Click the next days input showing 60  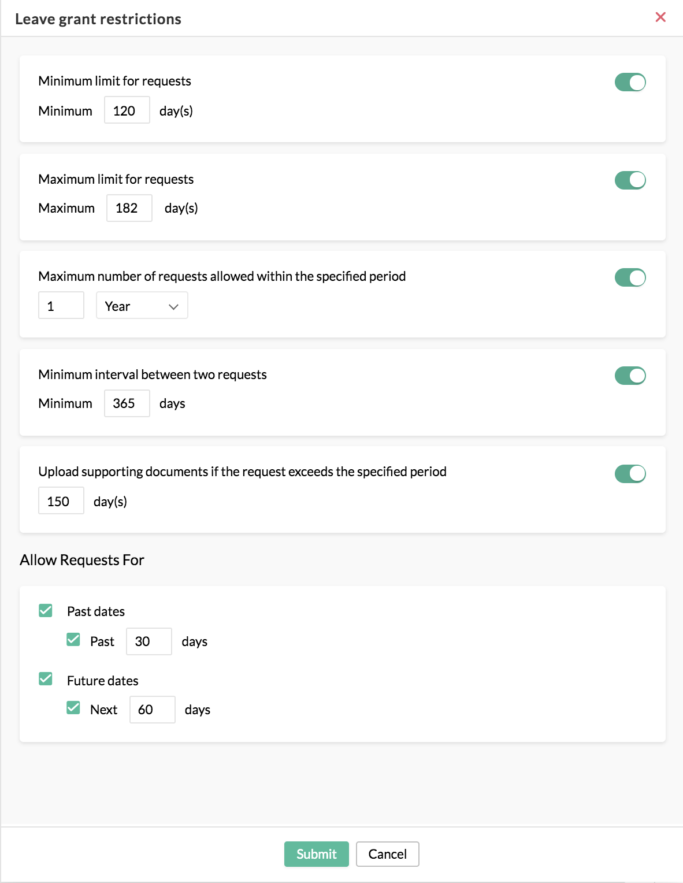[x=152, y=710]
